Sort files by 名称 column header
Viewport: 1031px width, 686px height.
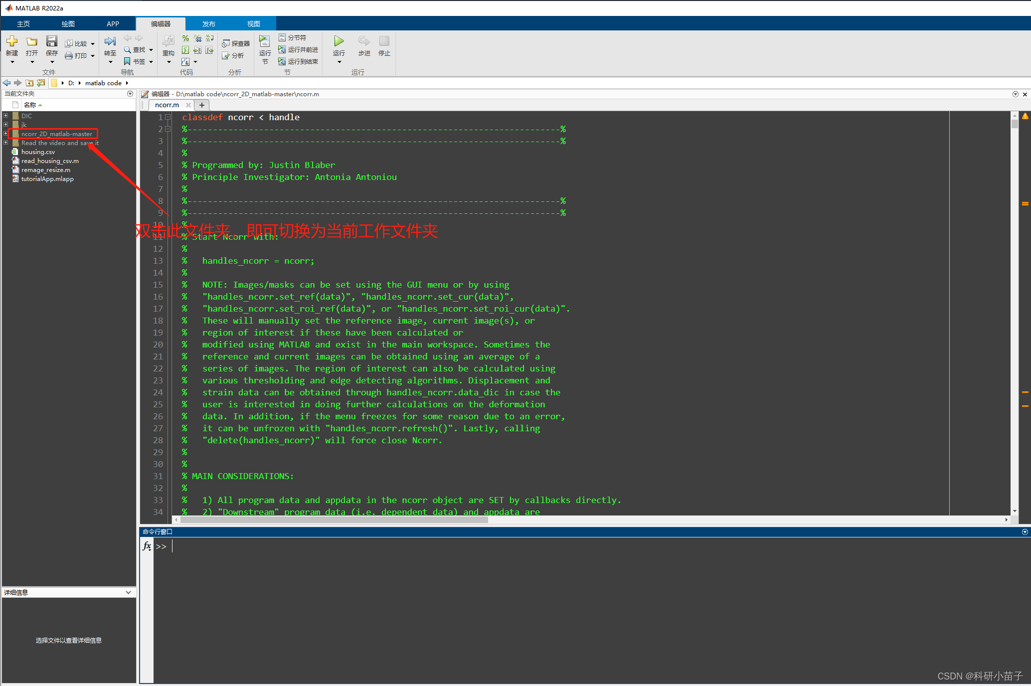coord(30,105)
